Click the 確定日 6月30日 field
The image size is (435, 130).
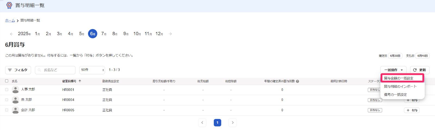click(395, 56)
